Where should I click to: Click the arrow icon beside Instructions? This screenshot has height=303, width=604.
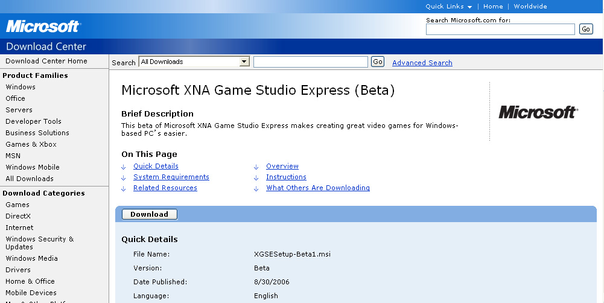(x=256, y=177)
